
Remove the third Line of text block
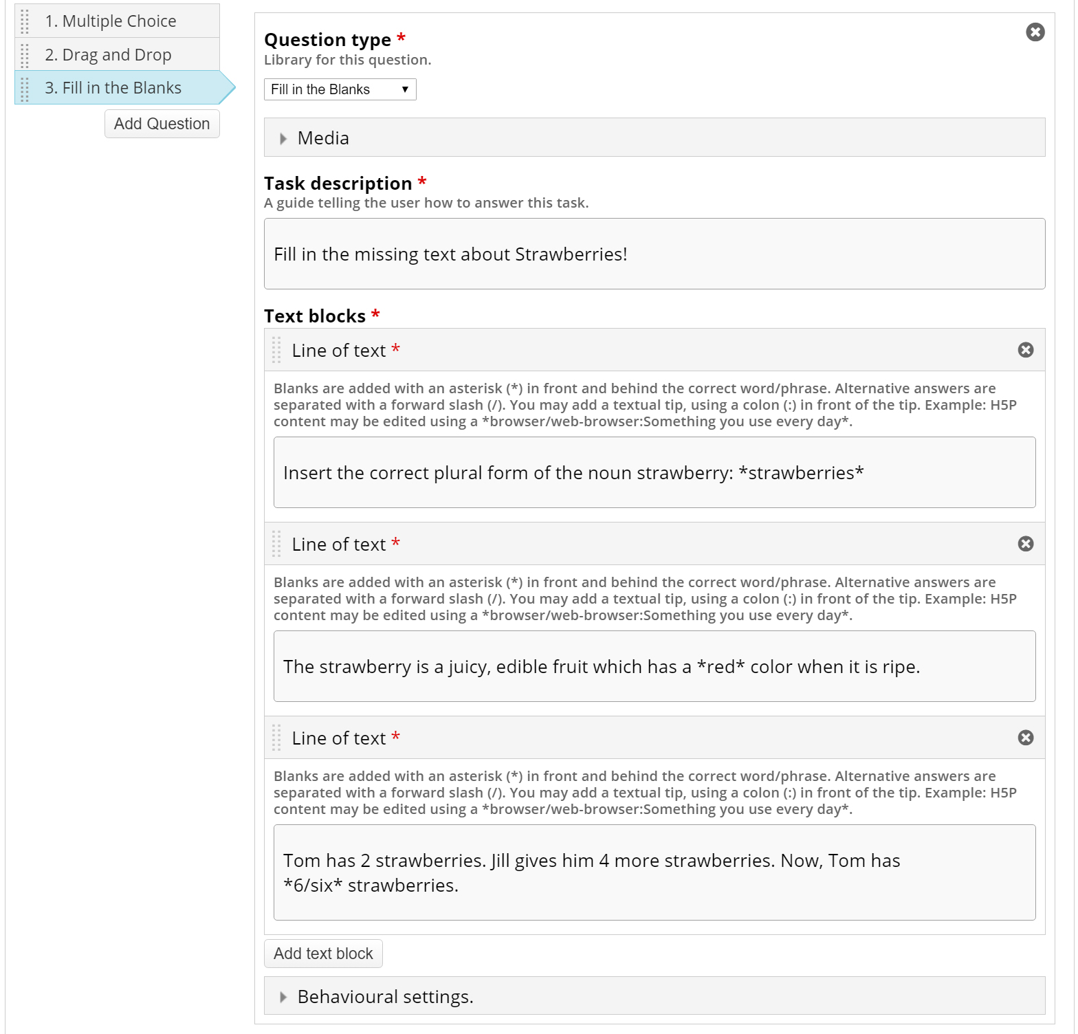click(x=1025, y=738)
